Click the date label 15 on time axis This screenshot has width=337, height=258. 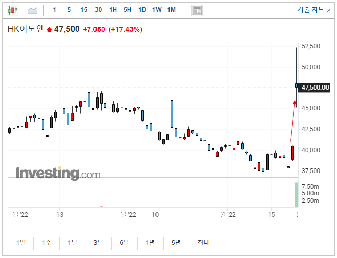(272, 214)
